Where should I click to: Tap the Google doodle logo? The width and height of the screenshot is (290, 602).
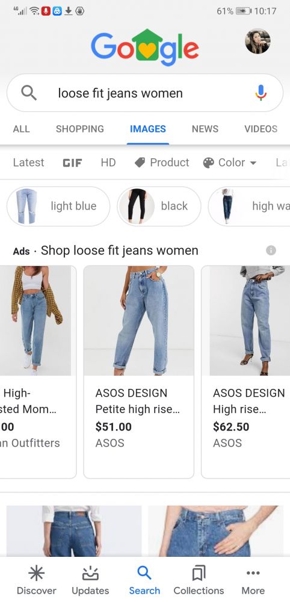click(x=145, y=48)
